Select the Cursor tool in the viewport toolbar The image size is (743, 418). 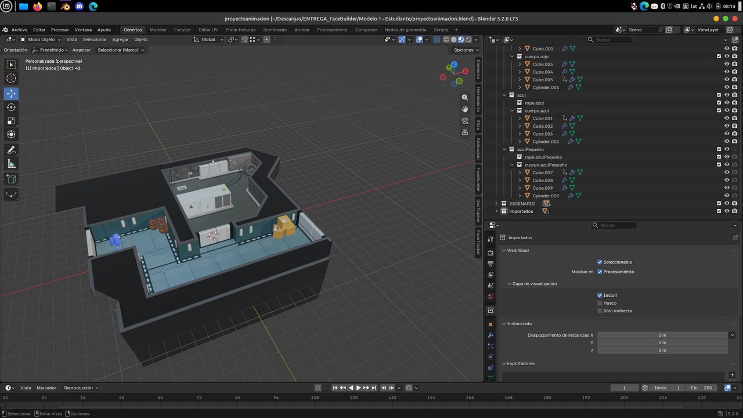[12, 78]
